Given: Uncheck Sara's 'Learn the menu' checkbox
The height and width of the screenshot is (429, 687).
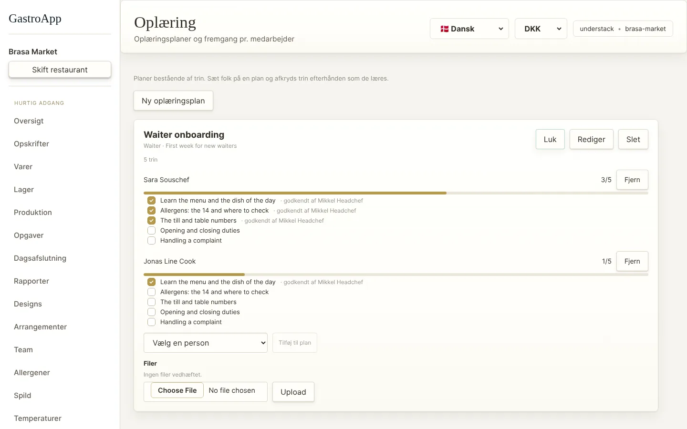Looking at the screenshot, I should pyautogui.click(x=151, y=201).
